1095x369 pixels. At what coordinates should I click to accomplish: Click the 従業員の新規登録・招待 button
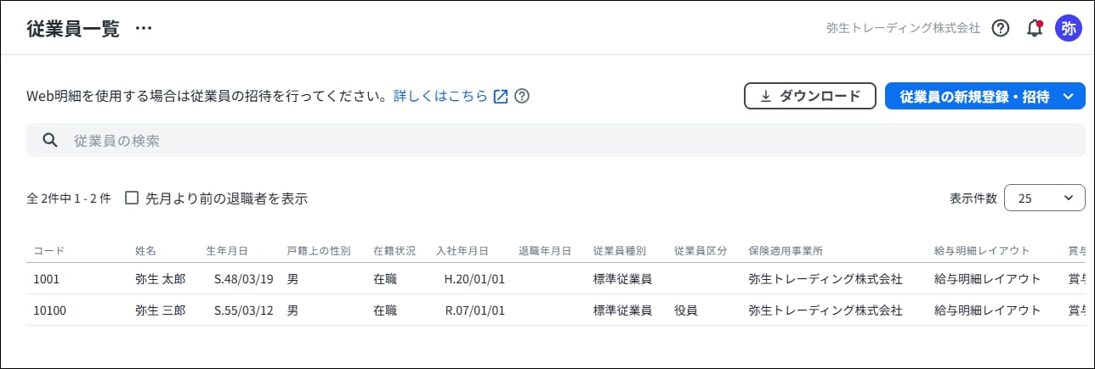[973, 96]
